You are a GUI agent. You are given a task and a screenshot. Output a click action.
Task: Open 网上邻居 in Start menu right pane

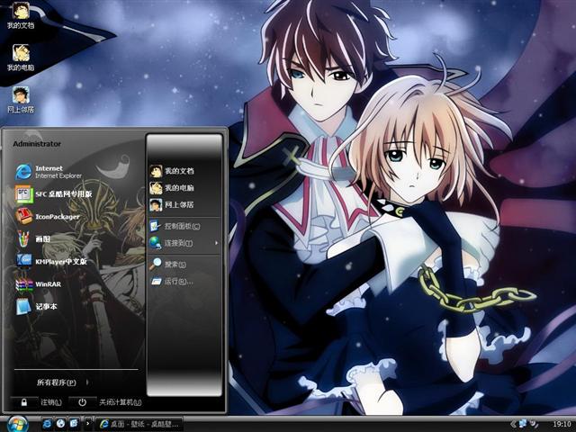(x=172, y=204)
